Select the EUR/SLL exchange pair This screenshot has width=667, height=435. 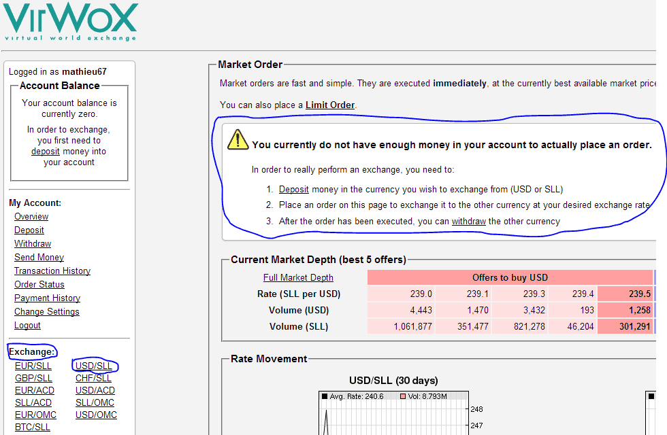[33, 366]
